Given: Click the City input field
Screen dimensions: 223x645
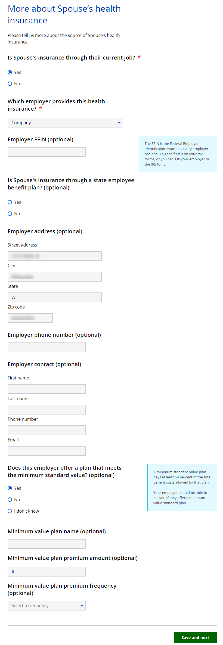Looking at the screenshot, I should click(55, 277).
